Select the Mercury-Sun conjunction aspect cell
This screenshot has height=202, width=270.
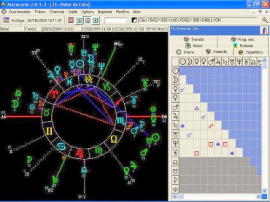[x=183, y=89]
